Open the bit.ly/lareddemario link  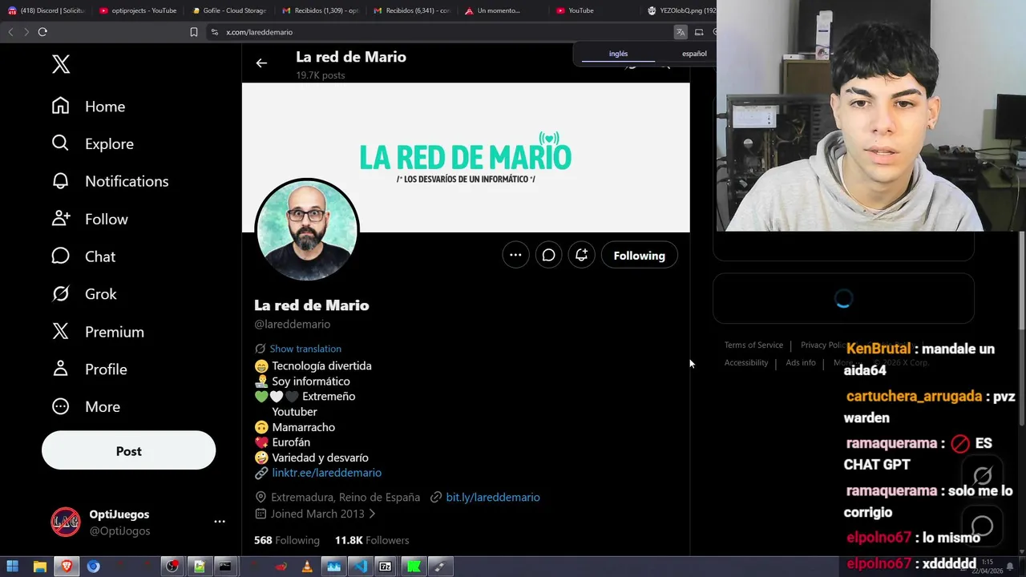pyautogui.click(x=492, y=497)
